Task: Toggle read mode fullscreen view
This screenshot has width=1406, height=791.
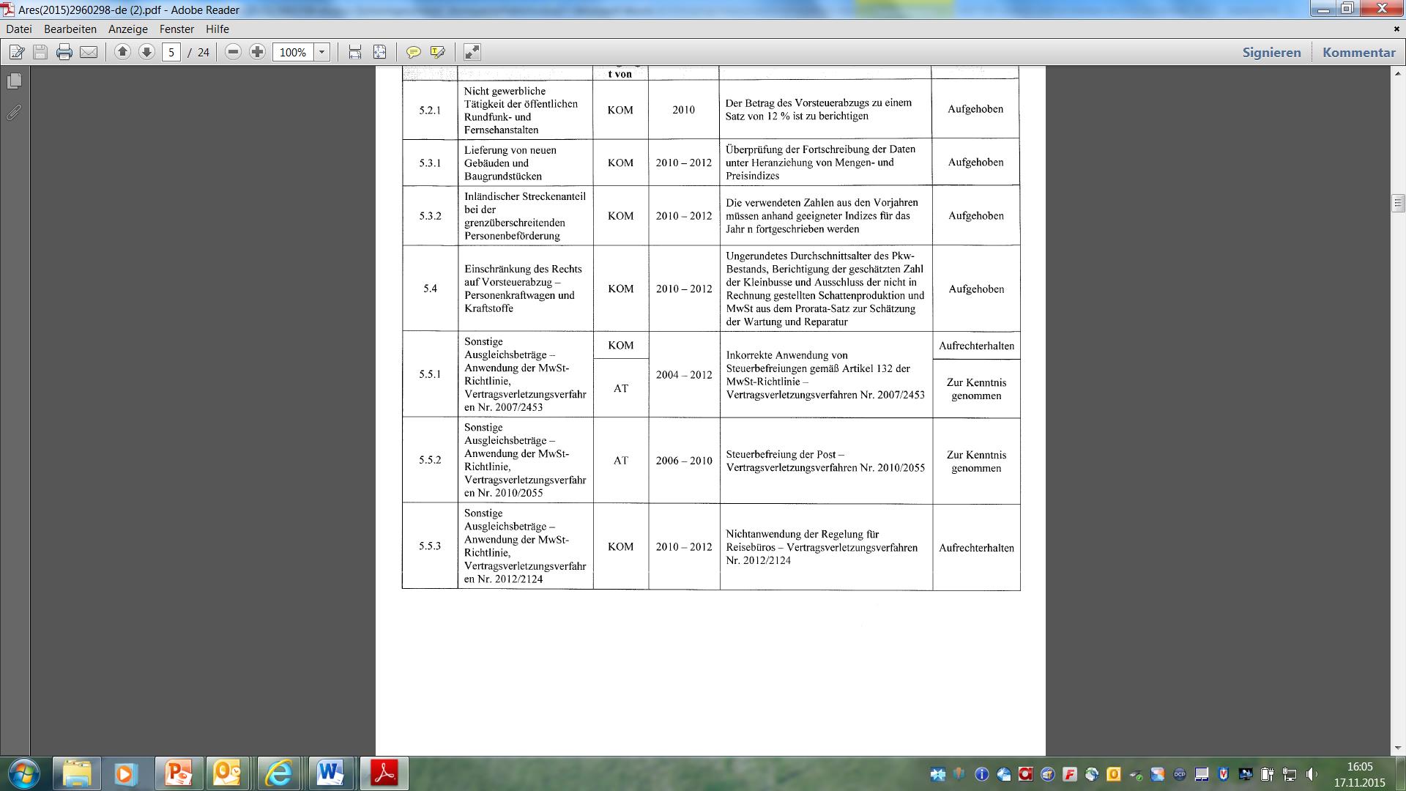Action: pyautogui.click(x=472, y=52)
